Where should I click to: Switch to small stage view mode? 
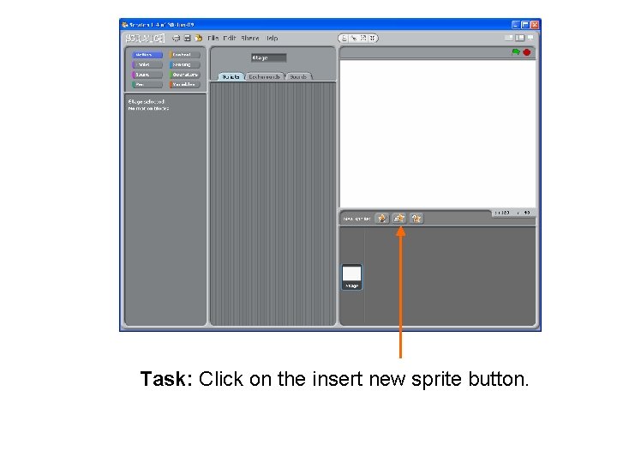click(509, 38)
